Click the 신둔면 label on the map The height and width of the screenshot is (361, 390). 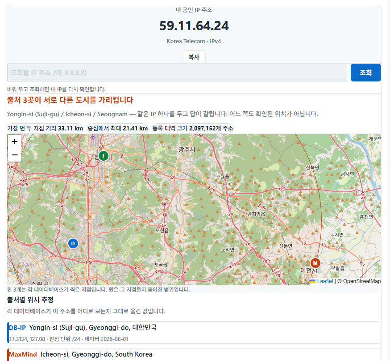[x=286, y=246]
